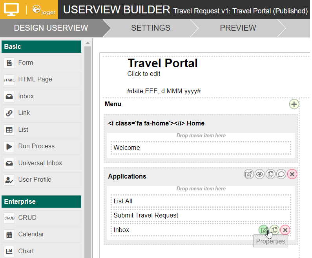Delete the Applications category

pyautogui.click(x=292, y=174)
